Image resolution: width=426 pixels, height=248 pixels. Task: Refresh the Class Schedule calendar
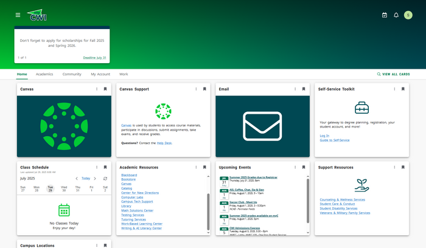coord(105,179)
